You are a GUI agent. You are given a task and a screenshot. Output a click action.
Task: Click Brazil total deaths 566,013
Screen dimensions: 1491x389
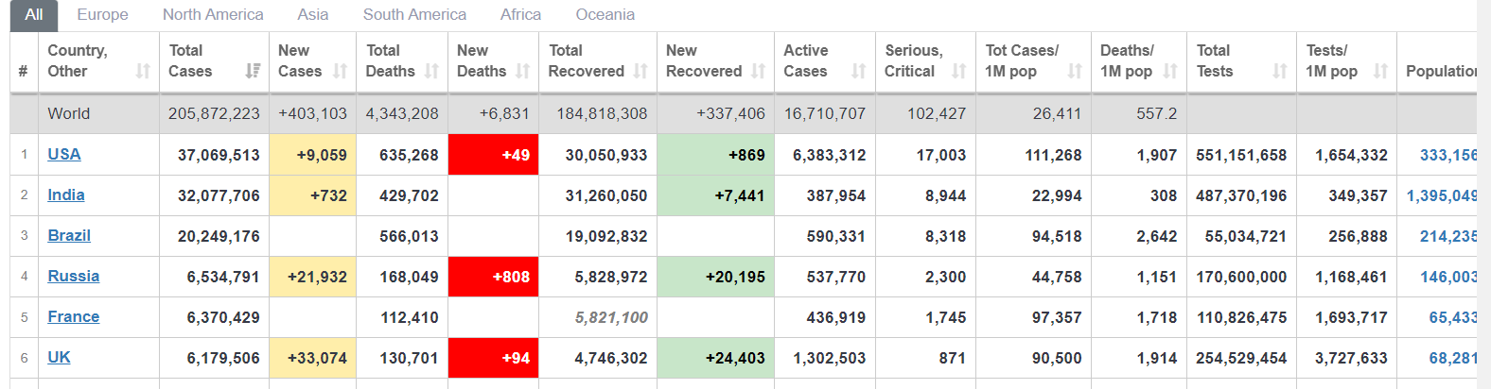409,236
